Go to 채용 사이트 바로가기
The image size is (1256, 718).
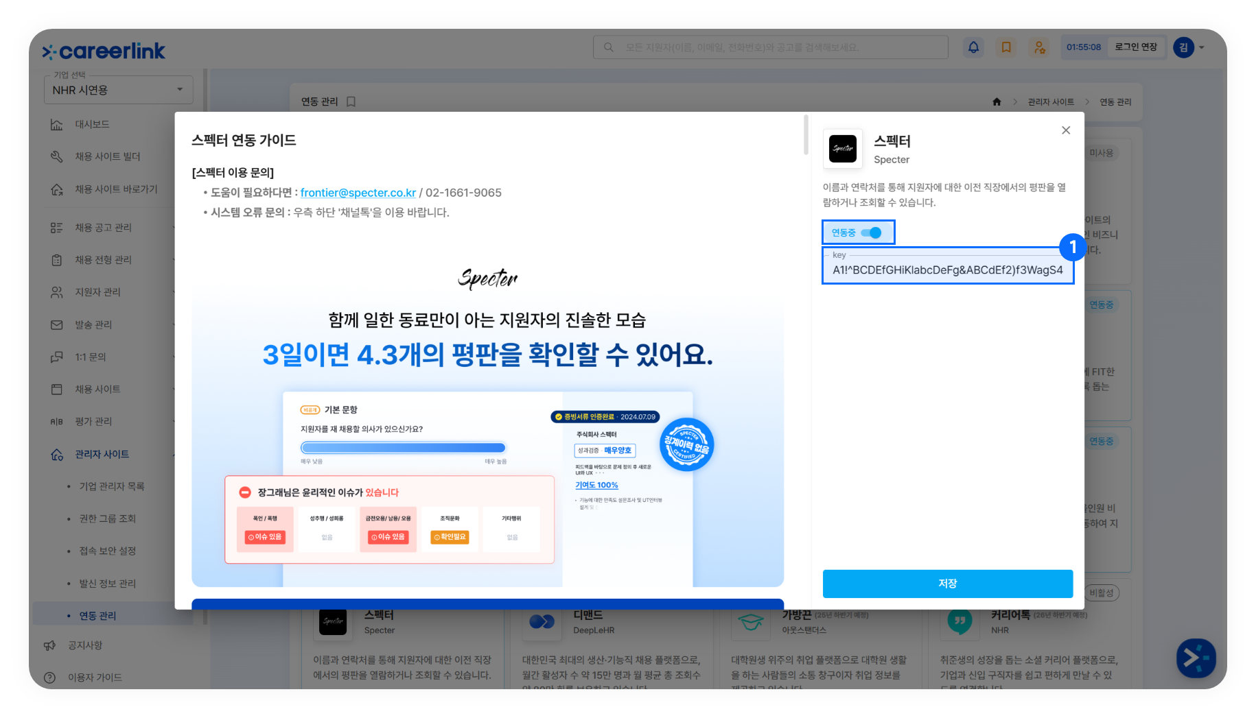pos(117,189)
